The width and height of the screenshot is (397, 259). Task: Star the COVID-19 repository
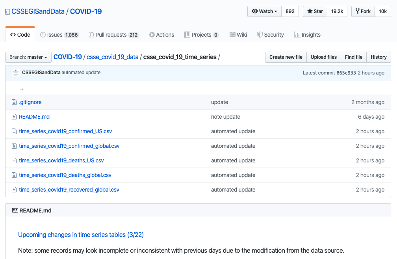click(x=315, y=11)
